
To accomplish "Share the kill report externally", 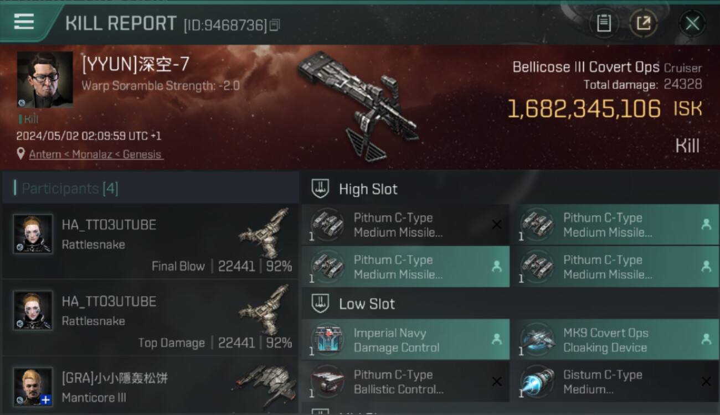I will tap(644, 23).
